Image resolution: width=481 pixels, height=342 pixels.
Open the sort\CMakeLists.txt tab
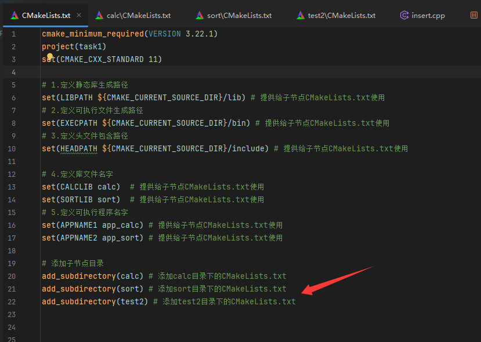pos(238,16)
